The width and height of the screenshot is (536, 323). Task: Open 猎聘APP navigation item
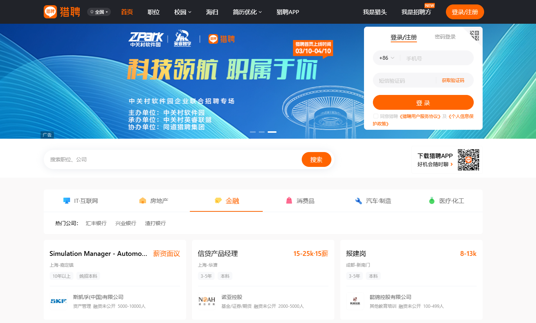(x=288, y=12)
